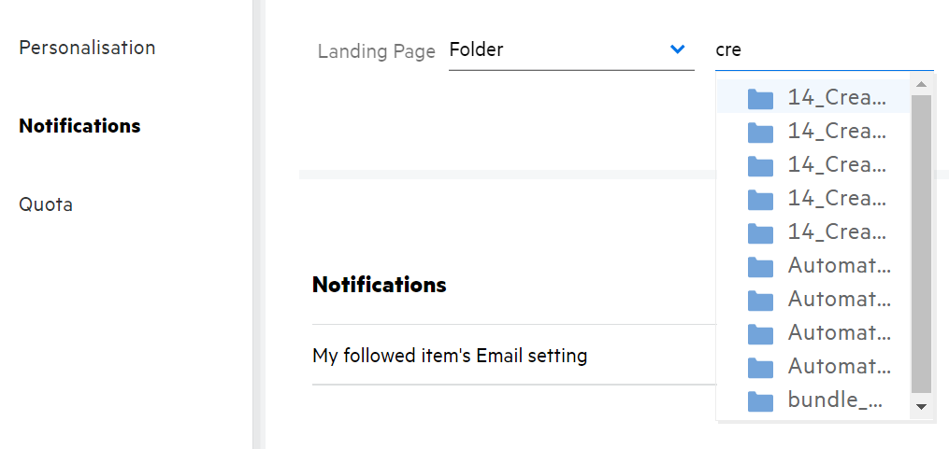Click the folder icon of the first 14_Crea result

tap(760, 99)
